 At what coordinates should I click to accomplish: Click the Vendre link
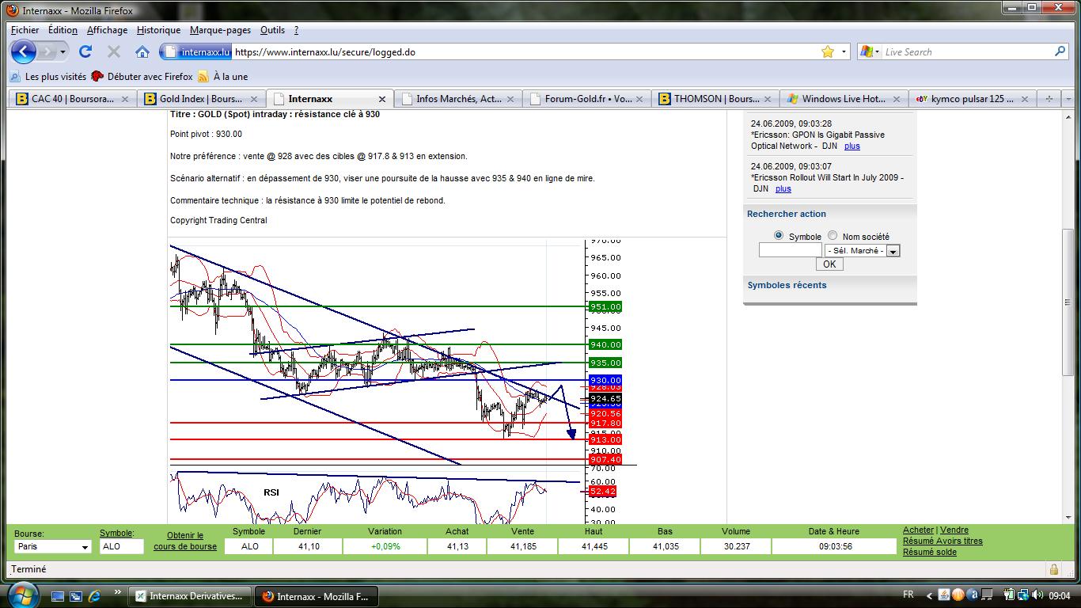954,530
